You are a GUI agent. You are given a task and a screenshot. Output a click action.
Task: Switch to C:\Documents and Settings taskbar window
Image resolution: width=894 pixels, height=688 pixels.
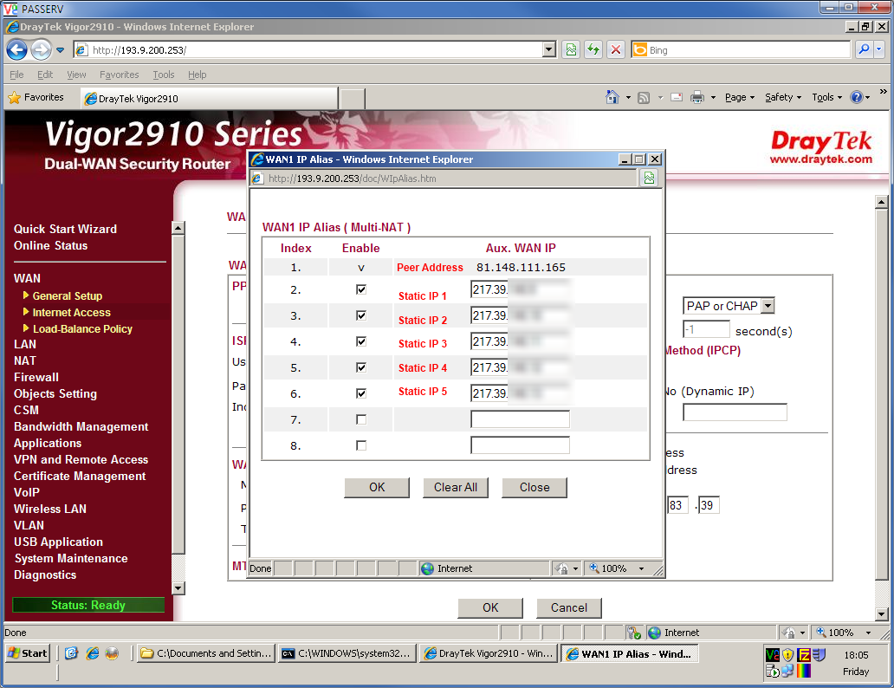206,653
